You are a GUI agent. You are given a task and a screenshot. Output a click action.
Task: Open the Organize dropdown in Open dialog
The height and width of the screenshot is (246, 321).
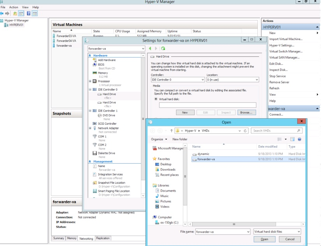coord(159,139)
